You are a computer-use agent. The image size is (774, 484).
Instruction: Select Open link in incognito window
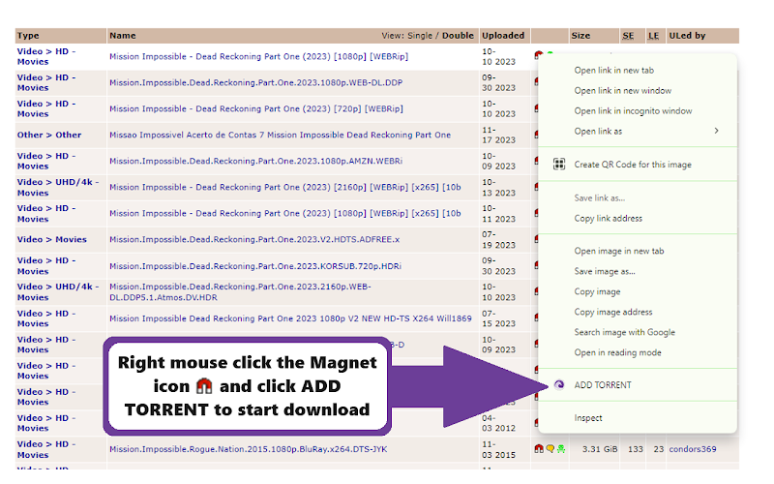(x=633, y=110)
